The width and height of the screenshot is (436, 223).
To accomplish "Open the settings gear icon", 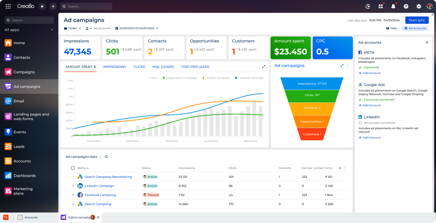I will click(419, 6).
